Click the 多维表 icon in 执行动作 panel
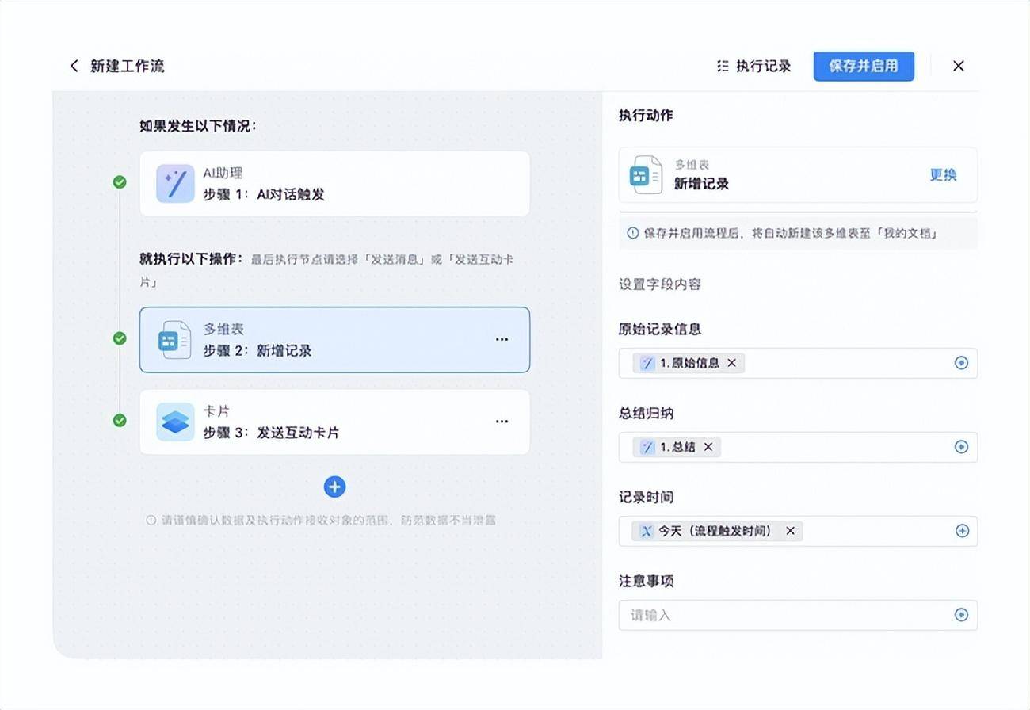1030x710 pixels. pos(646,175)
